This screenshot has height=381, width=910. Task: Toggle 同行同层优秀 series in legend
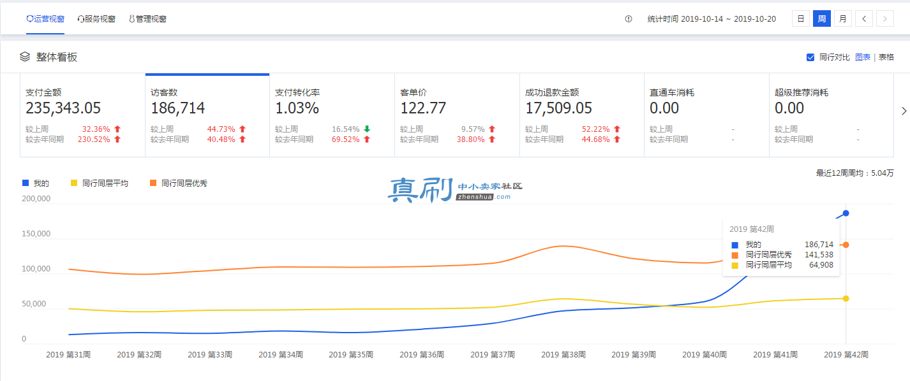pyautogui.click(x=179, y=183)
